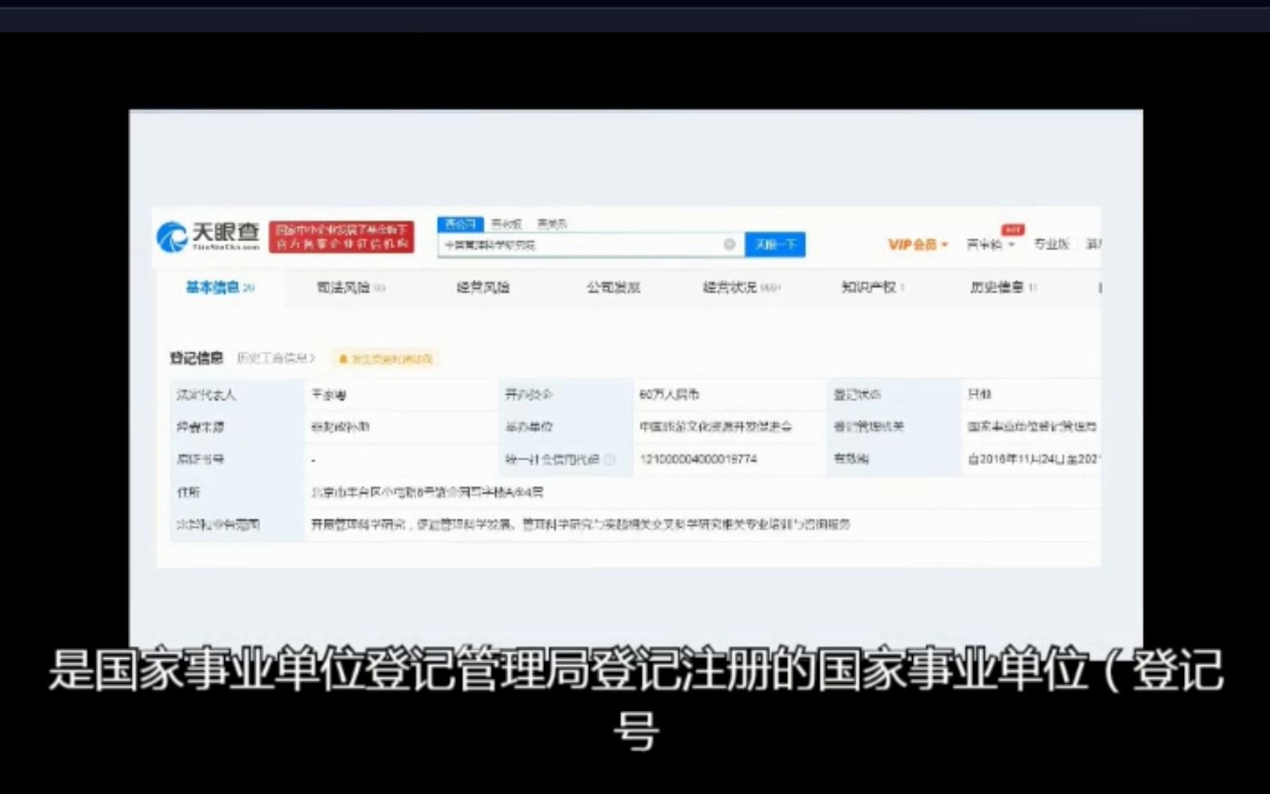Open the 专业版 link
1270x794 pixels.
point(1052,245)
